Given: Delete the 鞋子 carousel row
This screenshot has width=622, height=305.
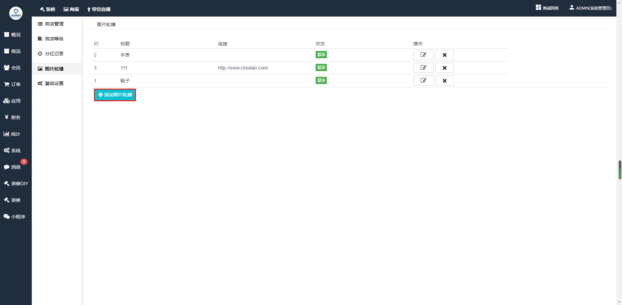Looking at the screenshot, I should point(445,81).
